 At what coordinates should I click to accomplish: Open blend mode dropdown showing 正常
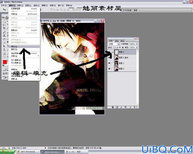114,44
